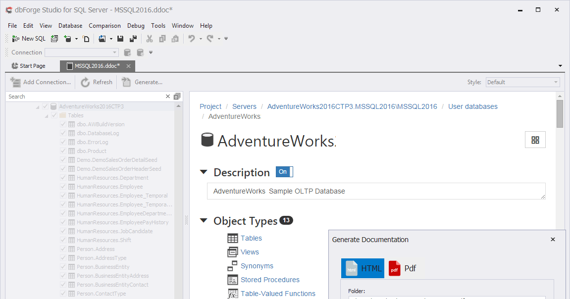Image resolution: width=570 pixels, height=299 pixels.
Task: Click inside the Search box above the tree
Action: (x=74, y=96)
